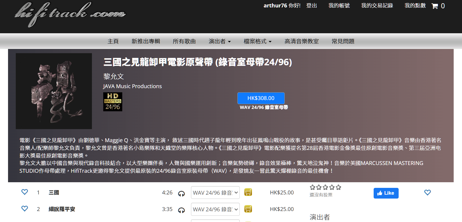Screen dimensions: 462x222
Task: Click HK$25.00 price of track 三國
Action: [282, 193]
